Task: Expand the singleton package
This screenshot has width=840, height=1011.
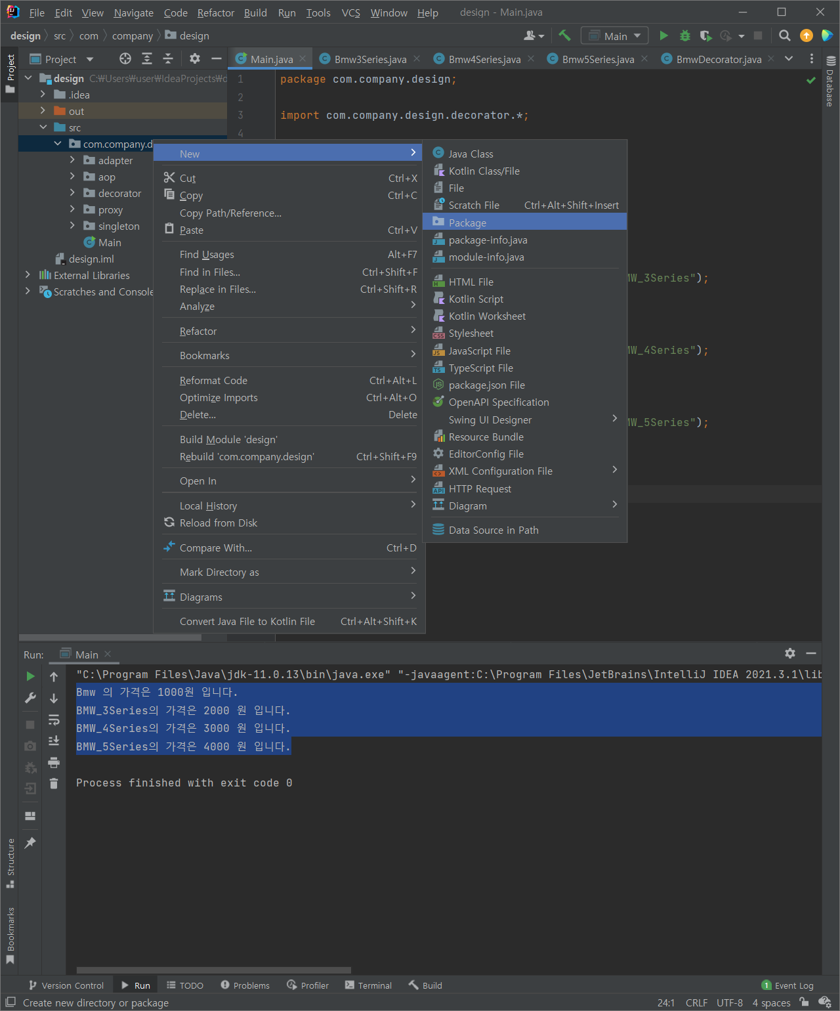Action: point(72,225)
